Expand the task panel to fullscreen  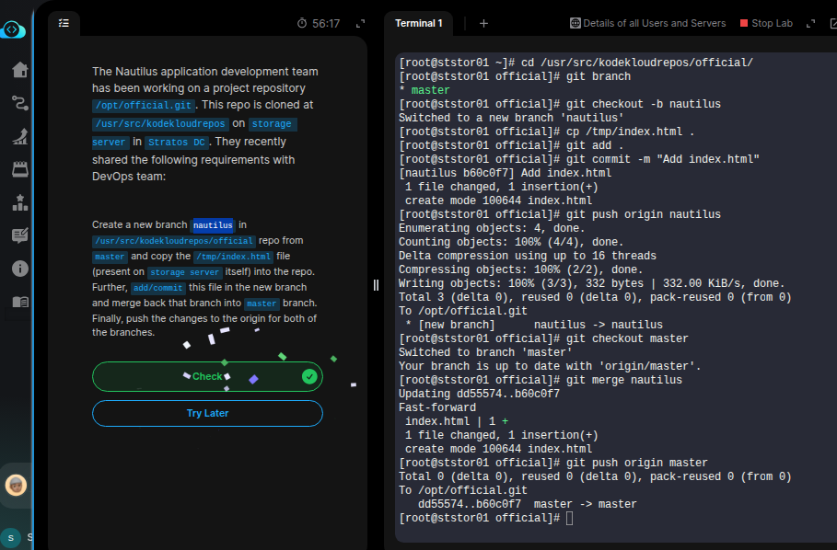[x=360, y=23]
